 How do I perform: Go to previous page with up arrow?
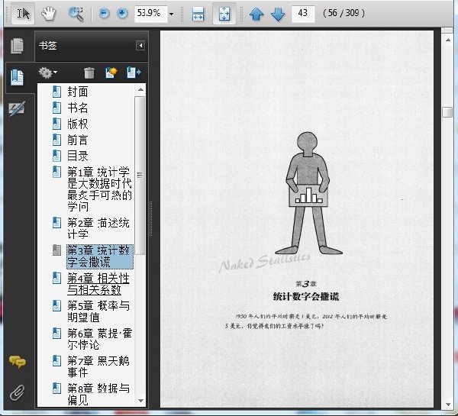pos(256,14)
